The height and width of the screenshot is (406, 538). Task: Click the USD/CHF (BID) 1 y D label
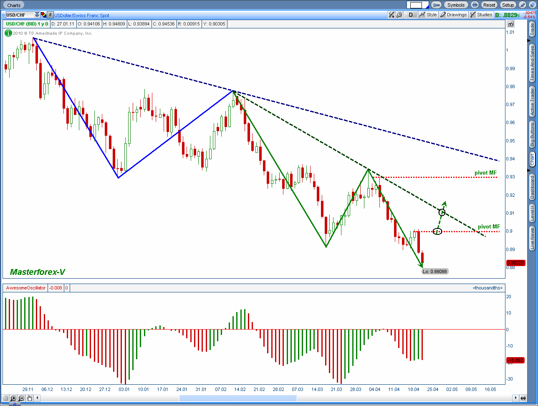[x=27, y=24]
